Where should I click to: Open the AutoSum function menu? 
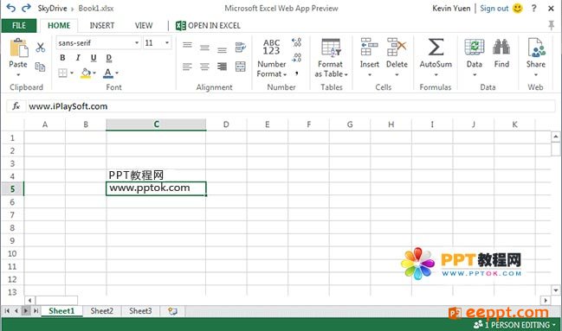pos(436,57)
